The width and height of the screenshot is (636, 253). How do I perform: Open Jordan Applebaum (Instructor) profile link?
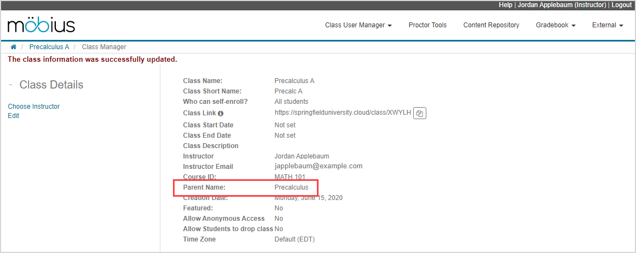point(562,5)
